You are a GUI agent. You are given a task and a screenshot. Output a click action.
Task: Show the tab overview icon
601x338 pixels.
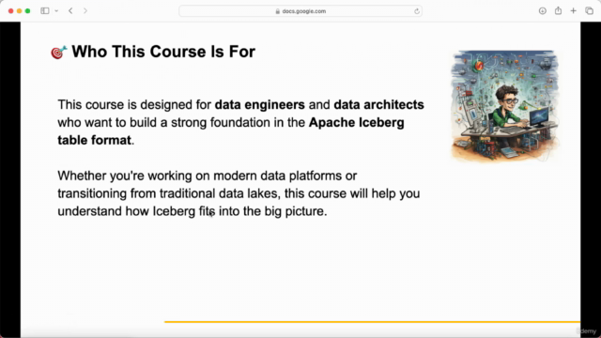tap(589, 10)
